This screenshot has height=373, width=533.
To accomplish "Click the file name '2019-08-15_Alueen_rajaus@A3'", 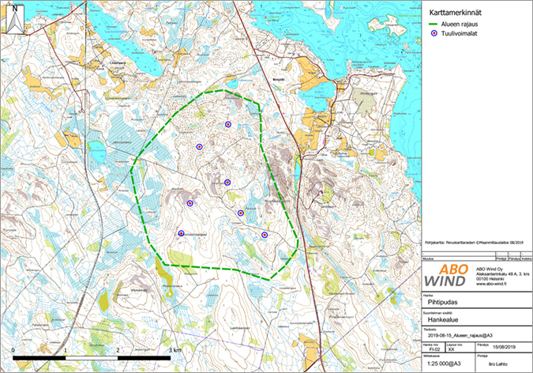I will 460,336.
